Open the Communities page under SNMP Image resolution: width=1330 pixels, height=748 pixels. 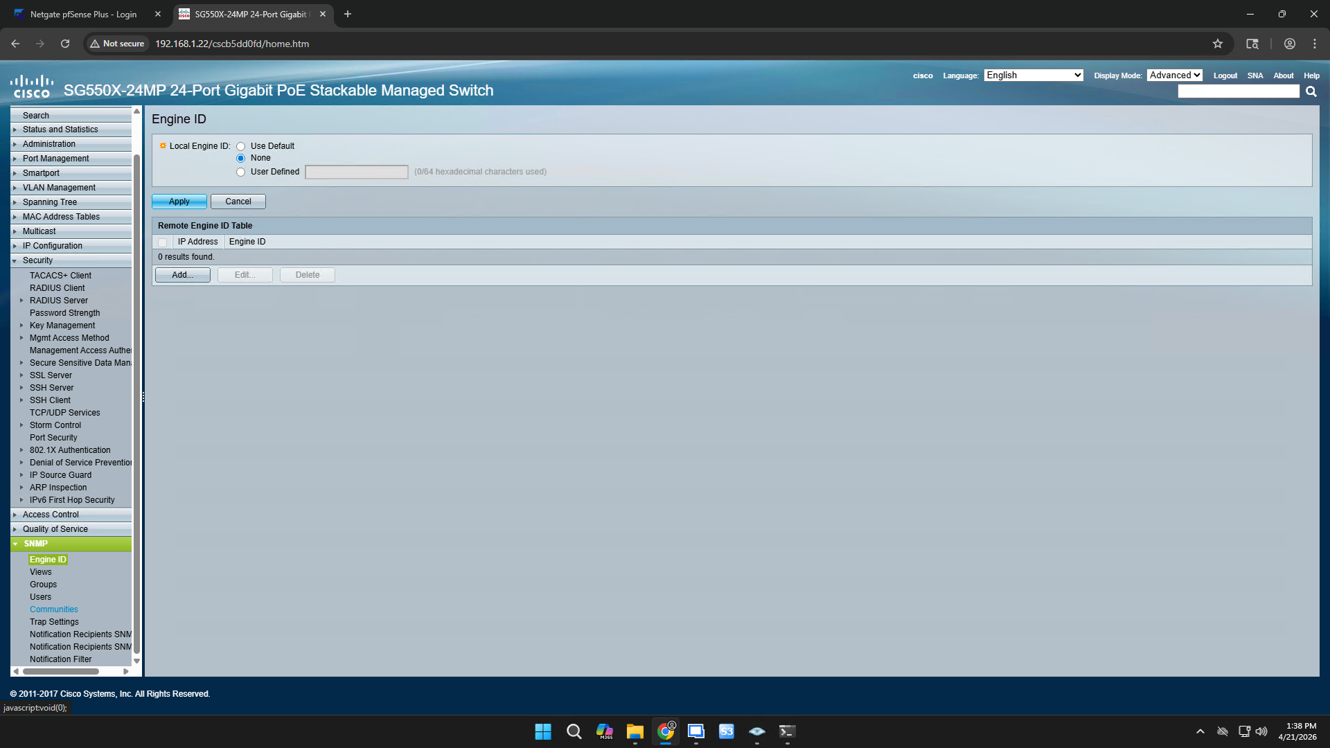tap(53, 609)
